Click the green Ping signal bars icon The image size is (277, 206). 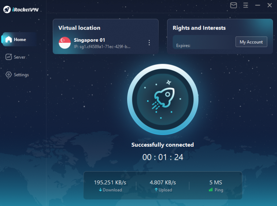(x=211, y=190)
